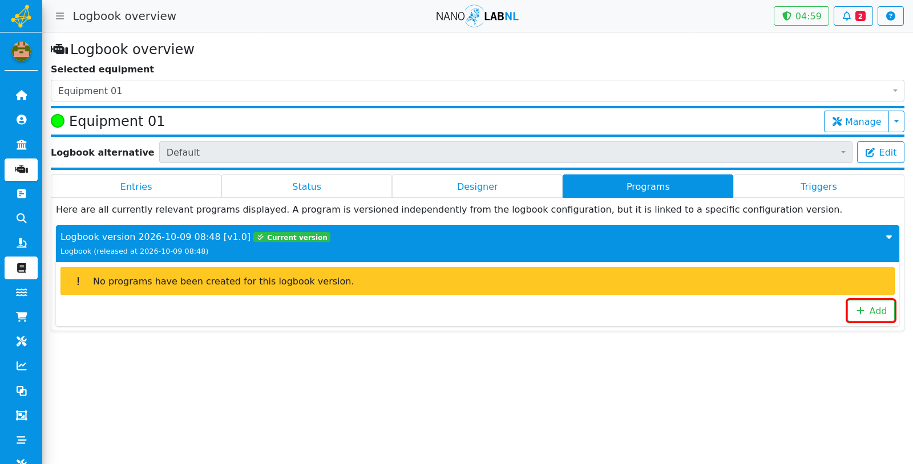Open the search magnifier sidebar icon
913x464 pixels.
pos(21,218)
